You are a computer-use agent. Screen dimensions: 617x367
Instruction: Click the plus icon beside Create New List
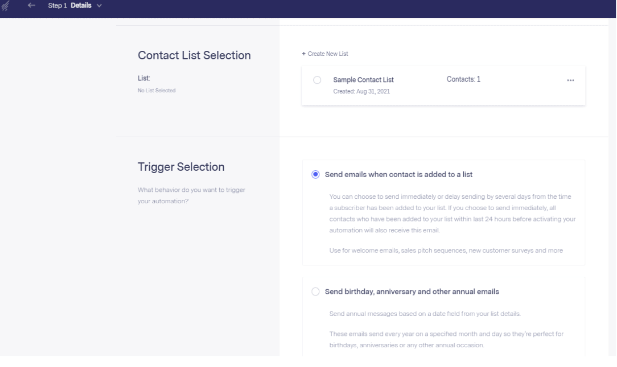click(304, 54)
